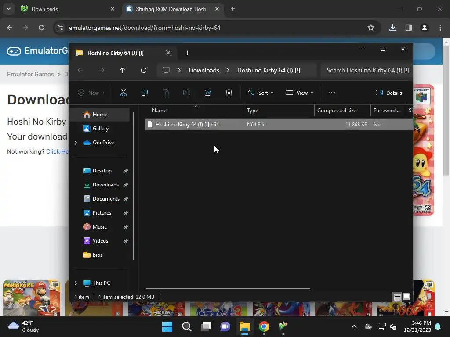Open Chrome tab search dropdown arrow
The image size is (450, 337).
pyautogui.click(x=9, y=9)
